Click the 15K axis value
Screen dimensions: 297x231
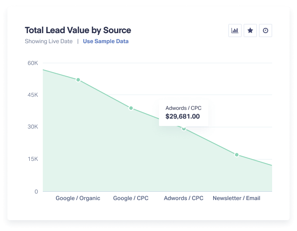point(33,159)
